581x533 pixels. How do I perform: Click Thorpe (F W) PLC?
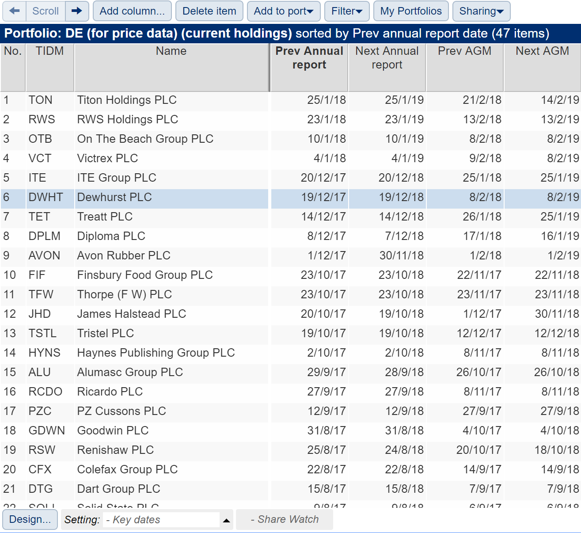125,294
